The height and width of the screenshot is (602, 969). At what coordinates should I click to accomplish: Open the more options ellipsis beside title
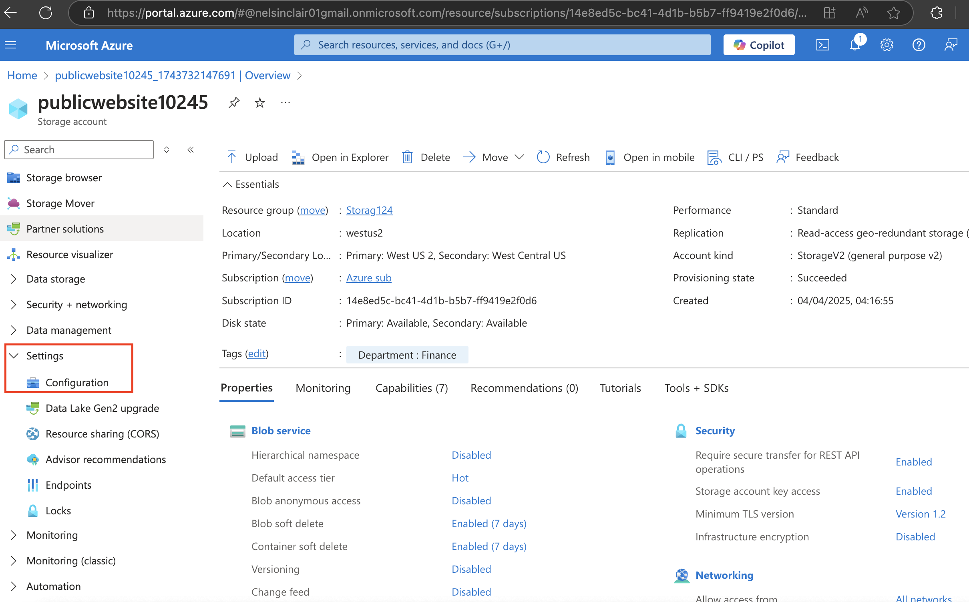click(285, 103)
